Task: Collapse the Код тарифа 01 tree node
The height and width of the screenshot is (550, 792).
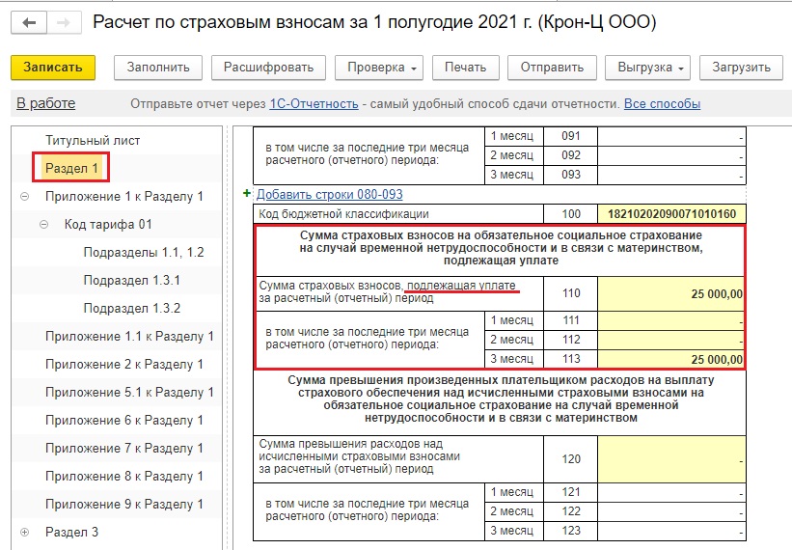Action: (x=43, y=225)
